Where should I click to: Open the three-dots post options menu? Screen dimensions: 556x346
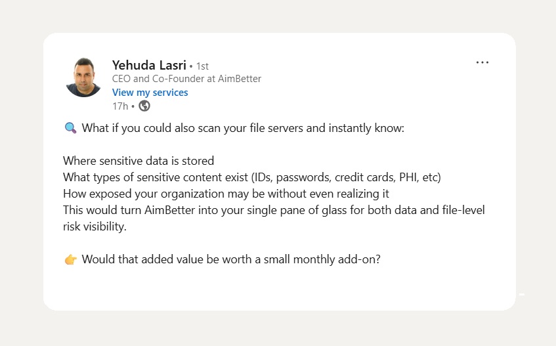pyautogui.click(x=482, y=62)
